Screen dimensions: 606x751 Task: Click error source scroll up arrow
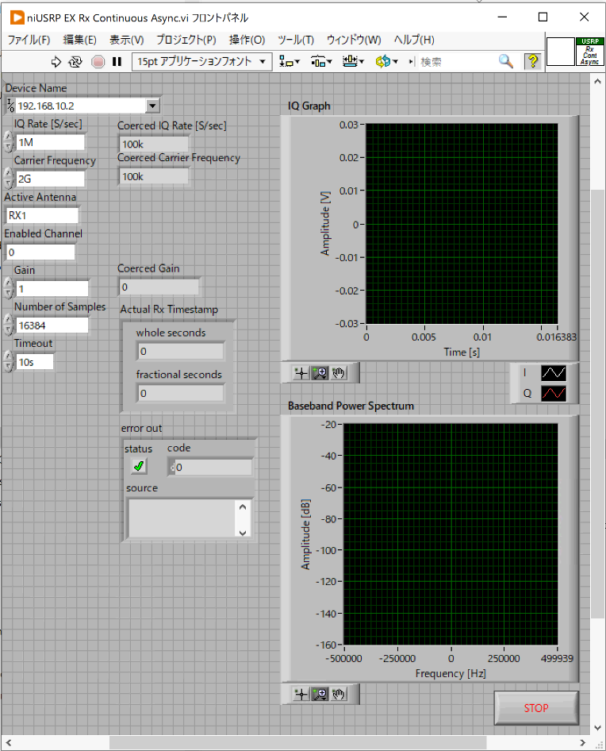pyautogui.click(x=243, y=506)
